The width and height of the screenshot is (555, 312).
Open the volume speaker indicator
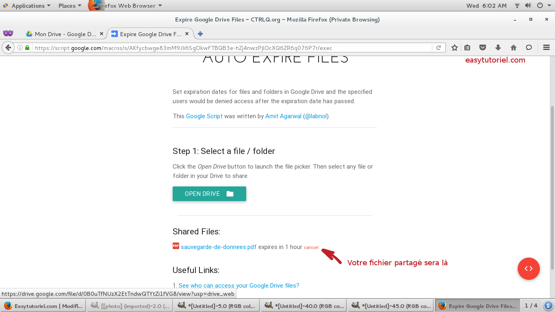click(x=528, y=6)
